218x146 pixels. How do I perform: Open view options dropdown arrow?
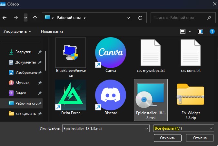(x=190, y=31)
